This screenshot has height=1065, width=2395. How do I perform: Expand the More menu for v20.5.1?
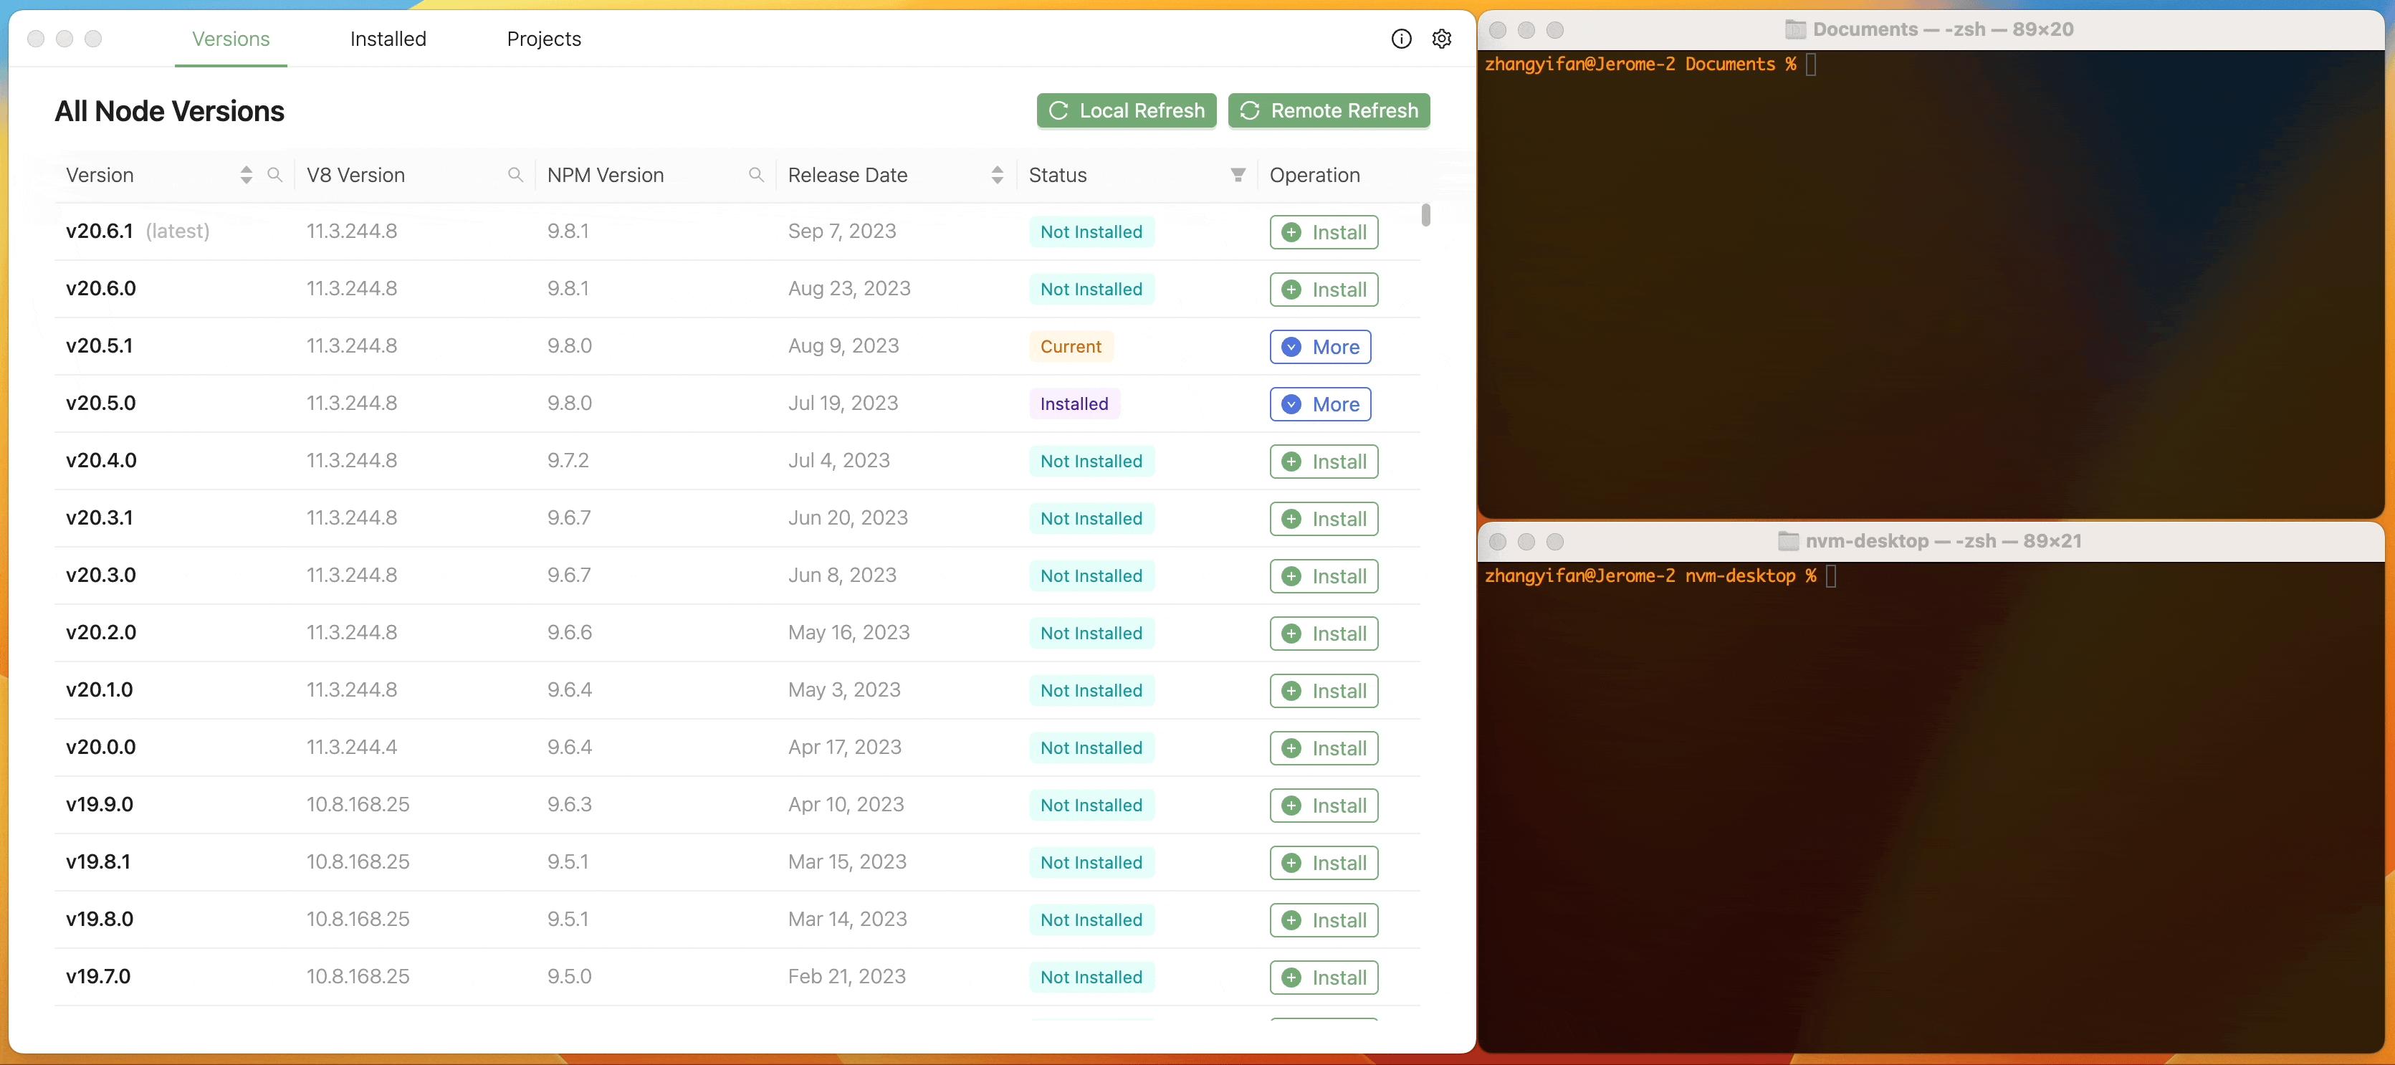pos(1320,346)
